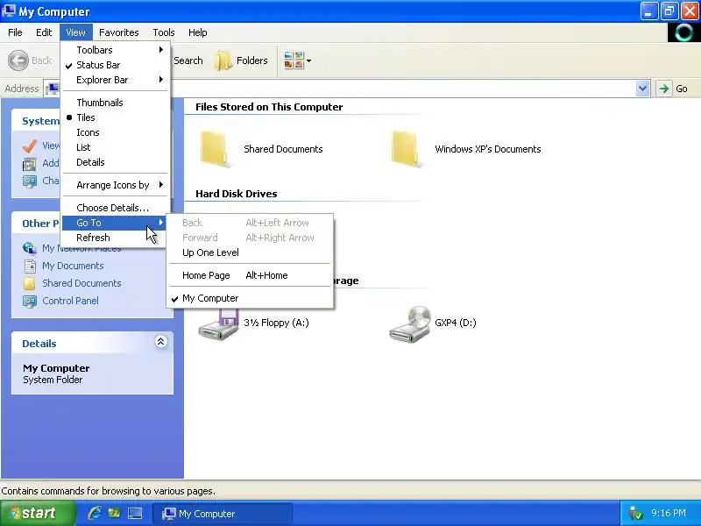Click the Windows throbber logo icon

[683, 32]
